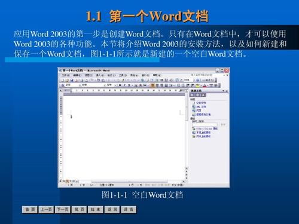Click the 阅读 button on the toolbar
This screenshot has width=299, height=224.
(208, 80)
